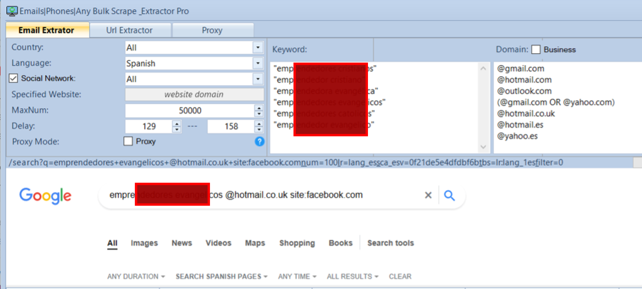642x289 pixels.
Task: Tick the Business domain checkbox
Action: coord(536,50)
